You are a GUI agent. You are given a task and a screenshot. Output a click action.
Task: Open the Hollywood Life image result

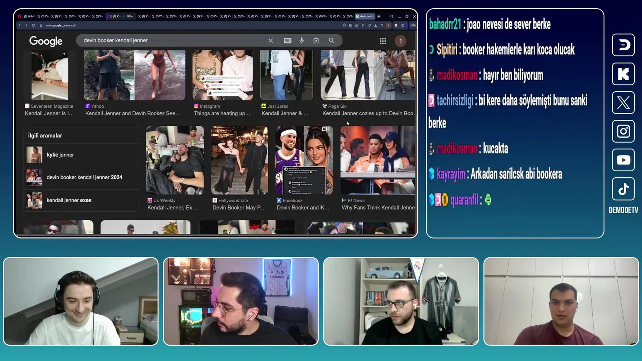240,160
